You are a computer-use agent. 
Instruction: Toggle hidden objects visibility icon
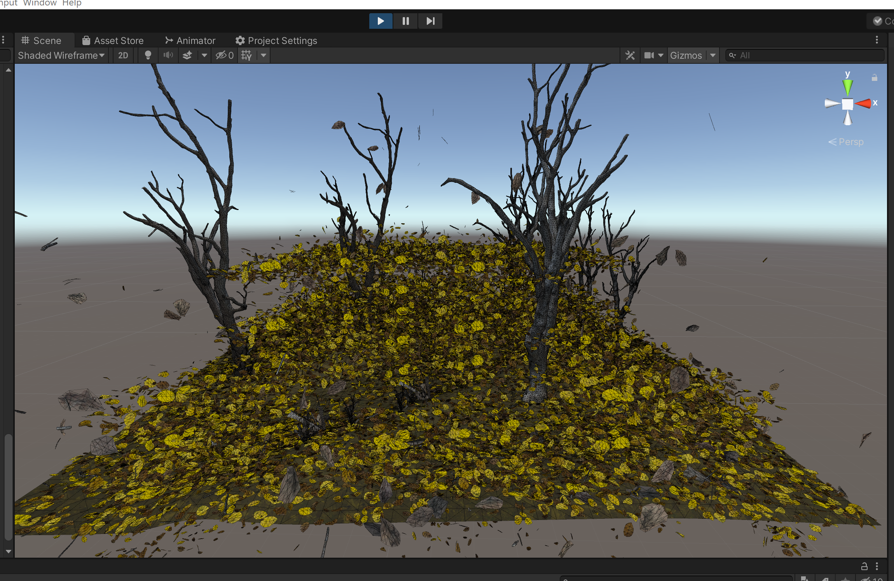(x=224, y=55)
